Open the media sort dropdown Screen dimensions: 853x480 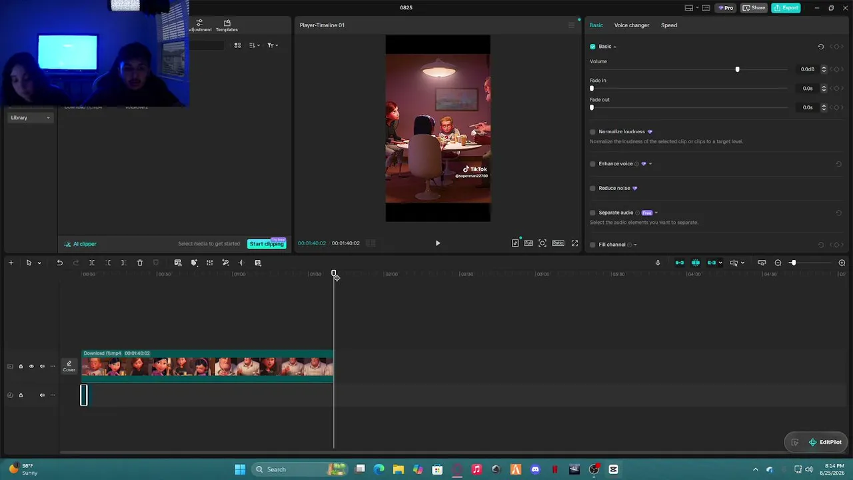(255, 45)
